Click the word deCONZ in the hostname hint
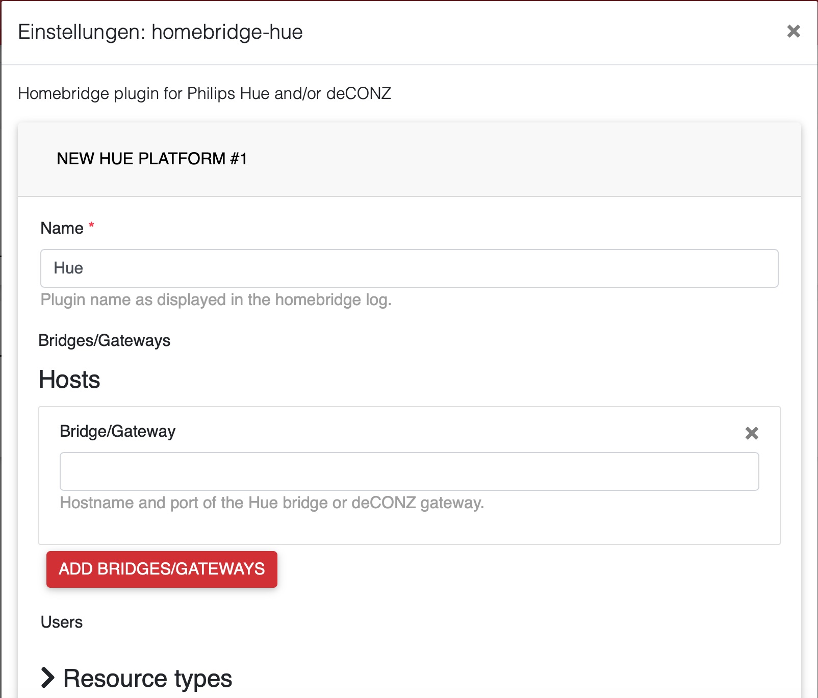The width and height of the screenshot is (818, 698). [x=384, y=503]
